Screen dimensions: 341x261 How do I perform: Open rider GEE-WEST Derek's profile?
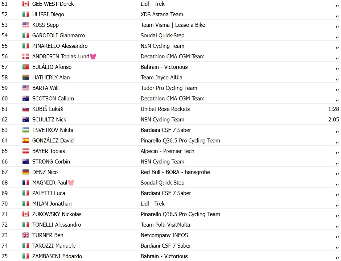click(53, 4)
